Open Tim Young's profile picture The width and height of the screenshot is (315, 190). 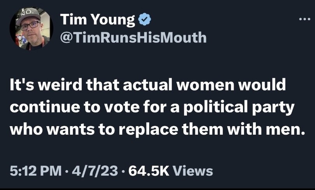[x=31, y=28]
